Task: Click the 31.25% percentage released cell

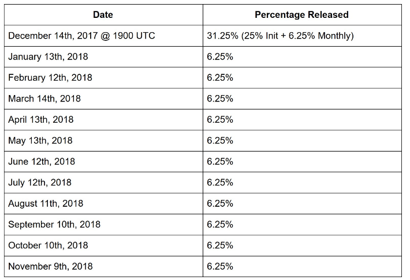Action: pos(280,36)
